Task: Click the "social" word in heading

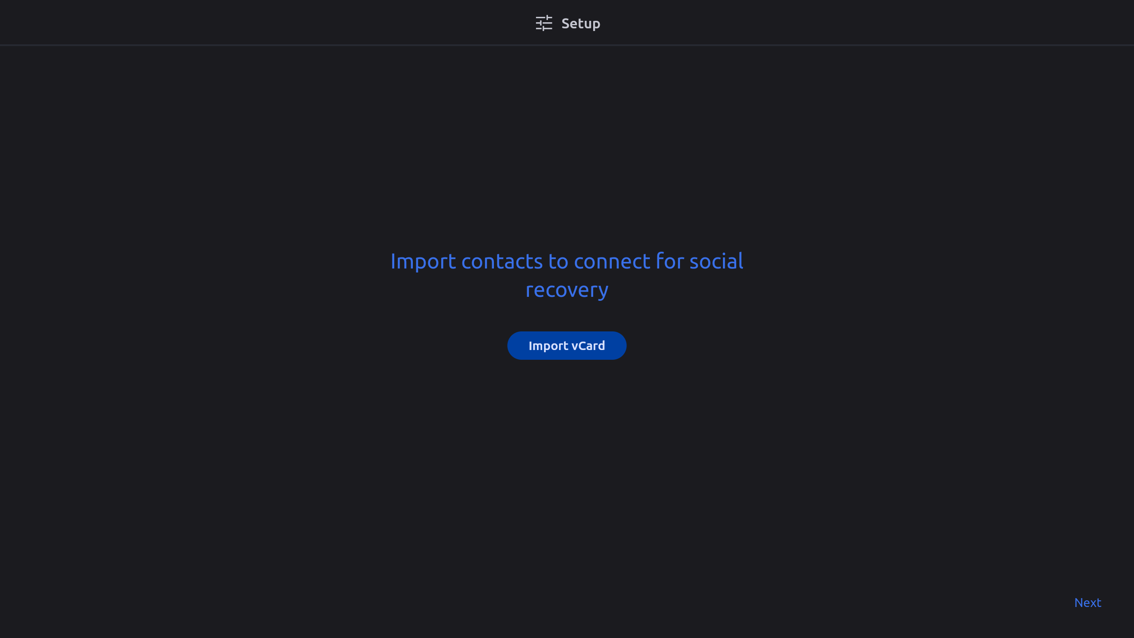Action: (x=716, y=261)
